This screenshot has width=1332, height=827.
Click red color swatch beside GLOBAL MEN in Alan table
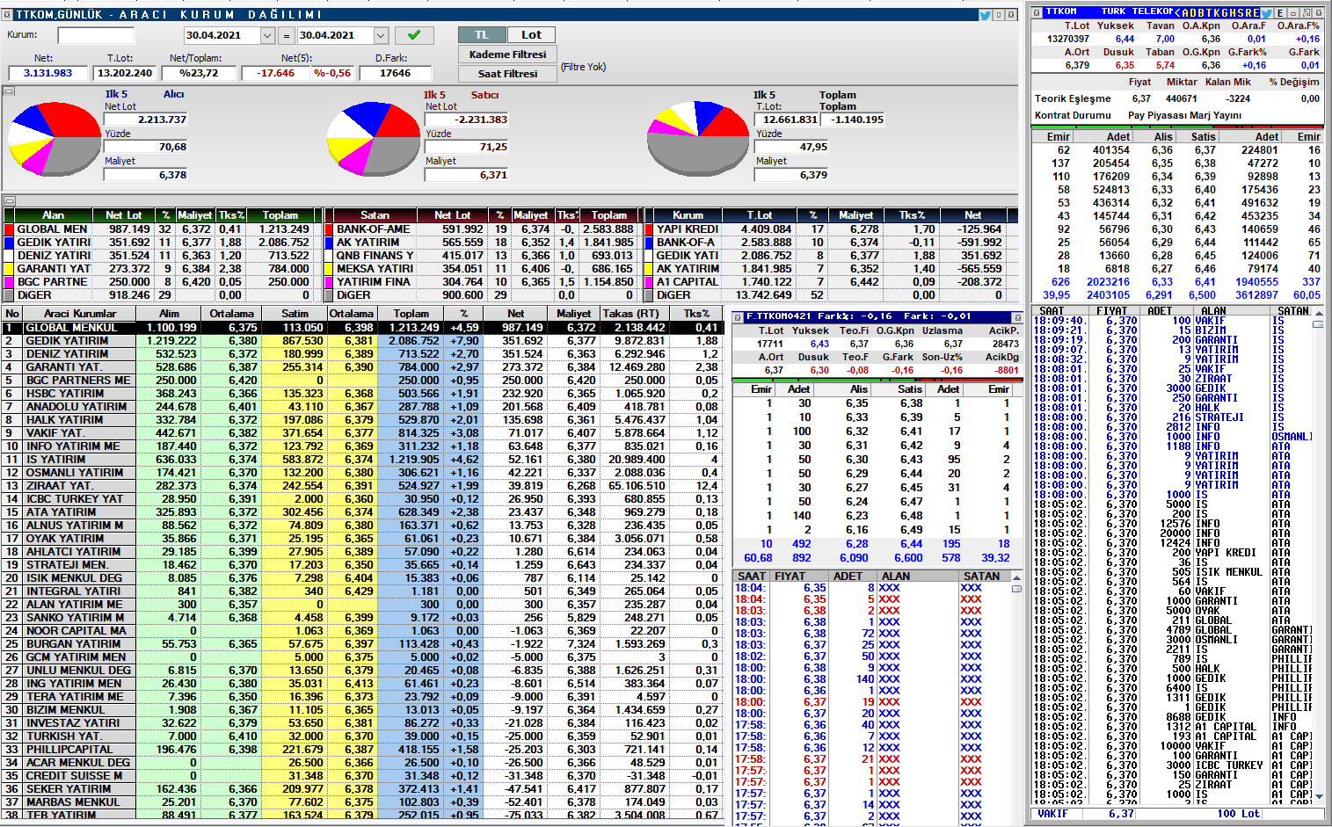(10, 229)
